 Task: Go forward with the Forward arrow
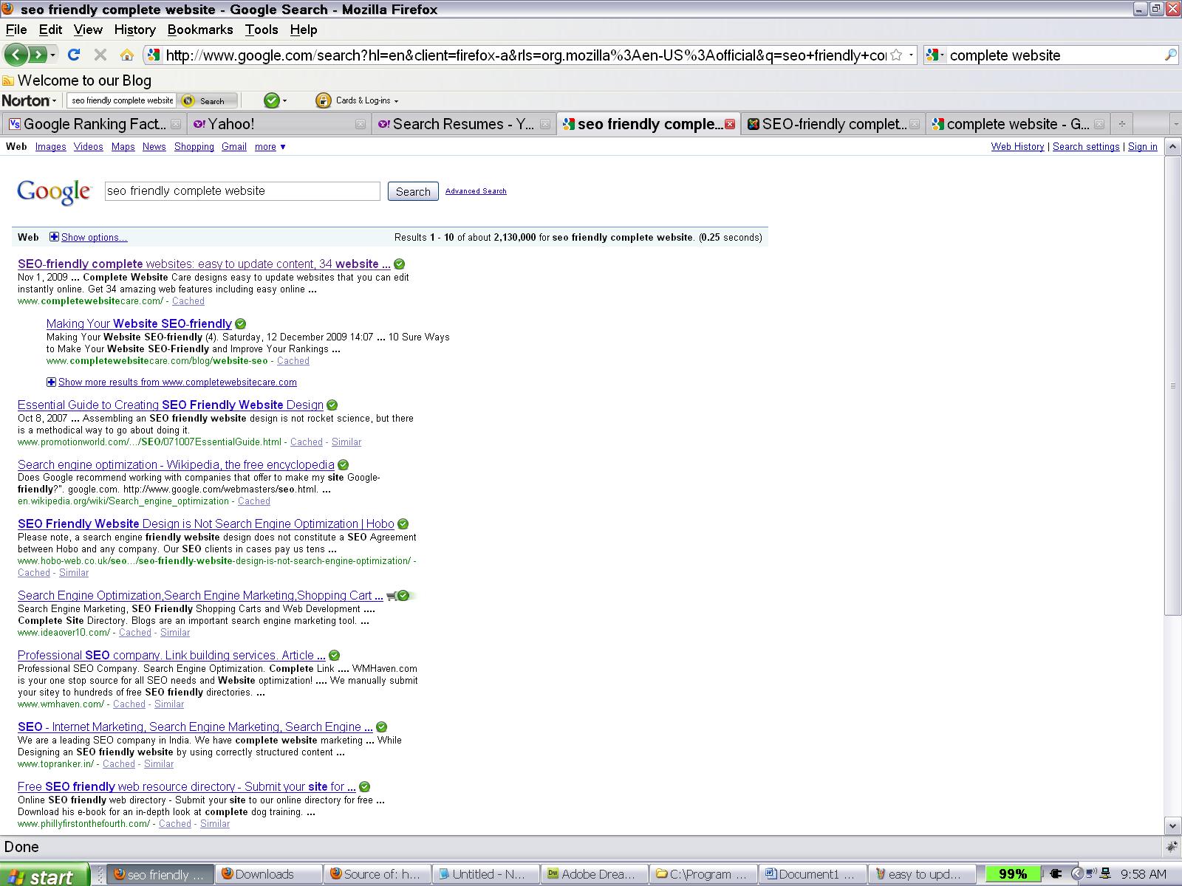(37, 55)
